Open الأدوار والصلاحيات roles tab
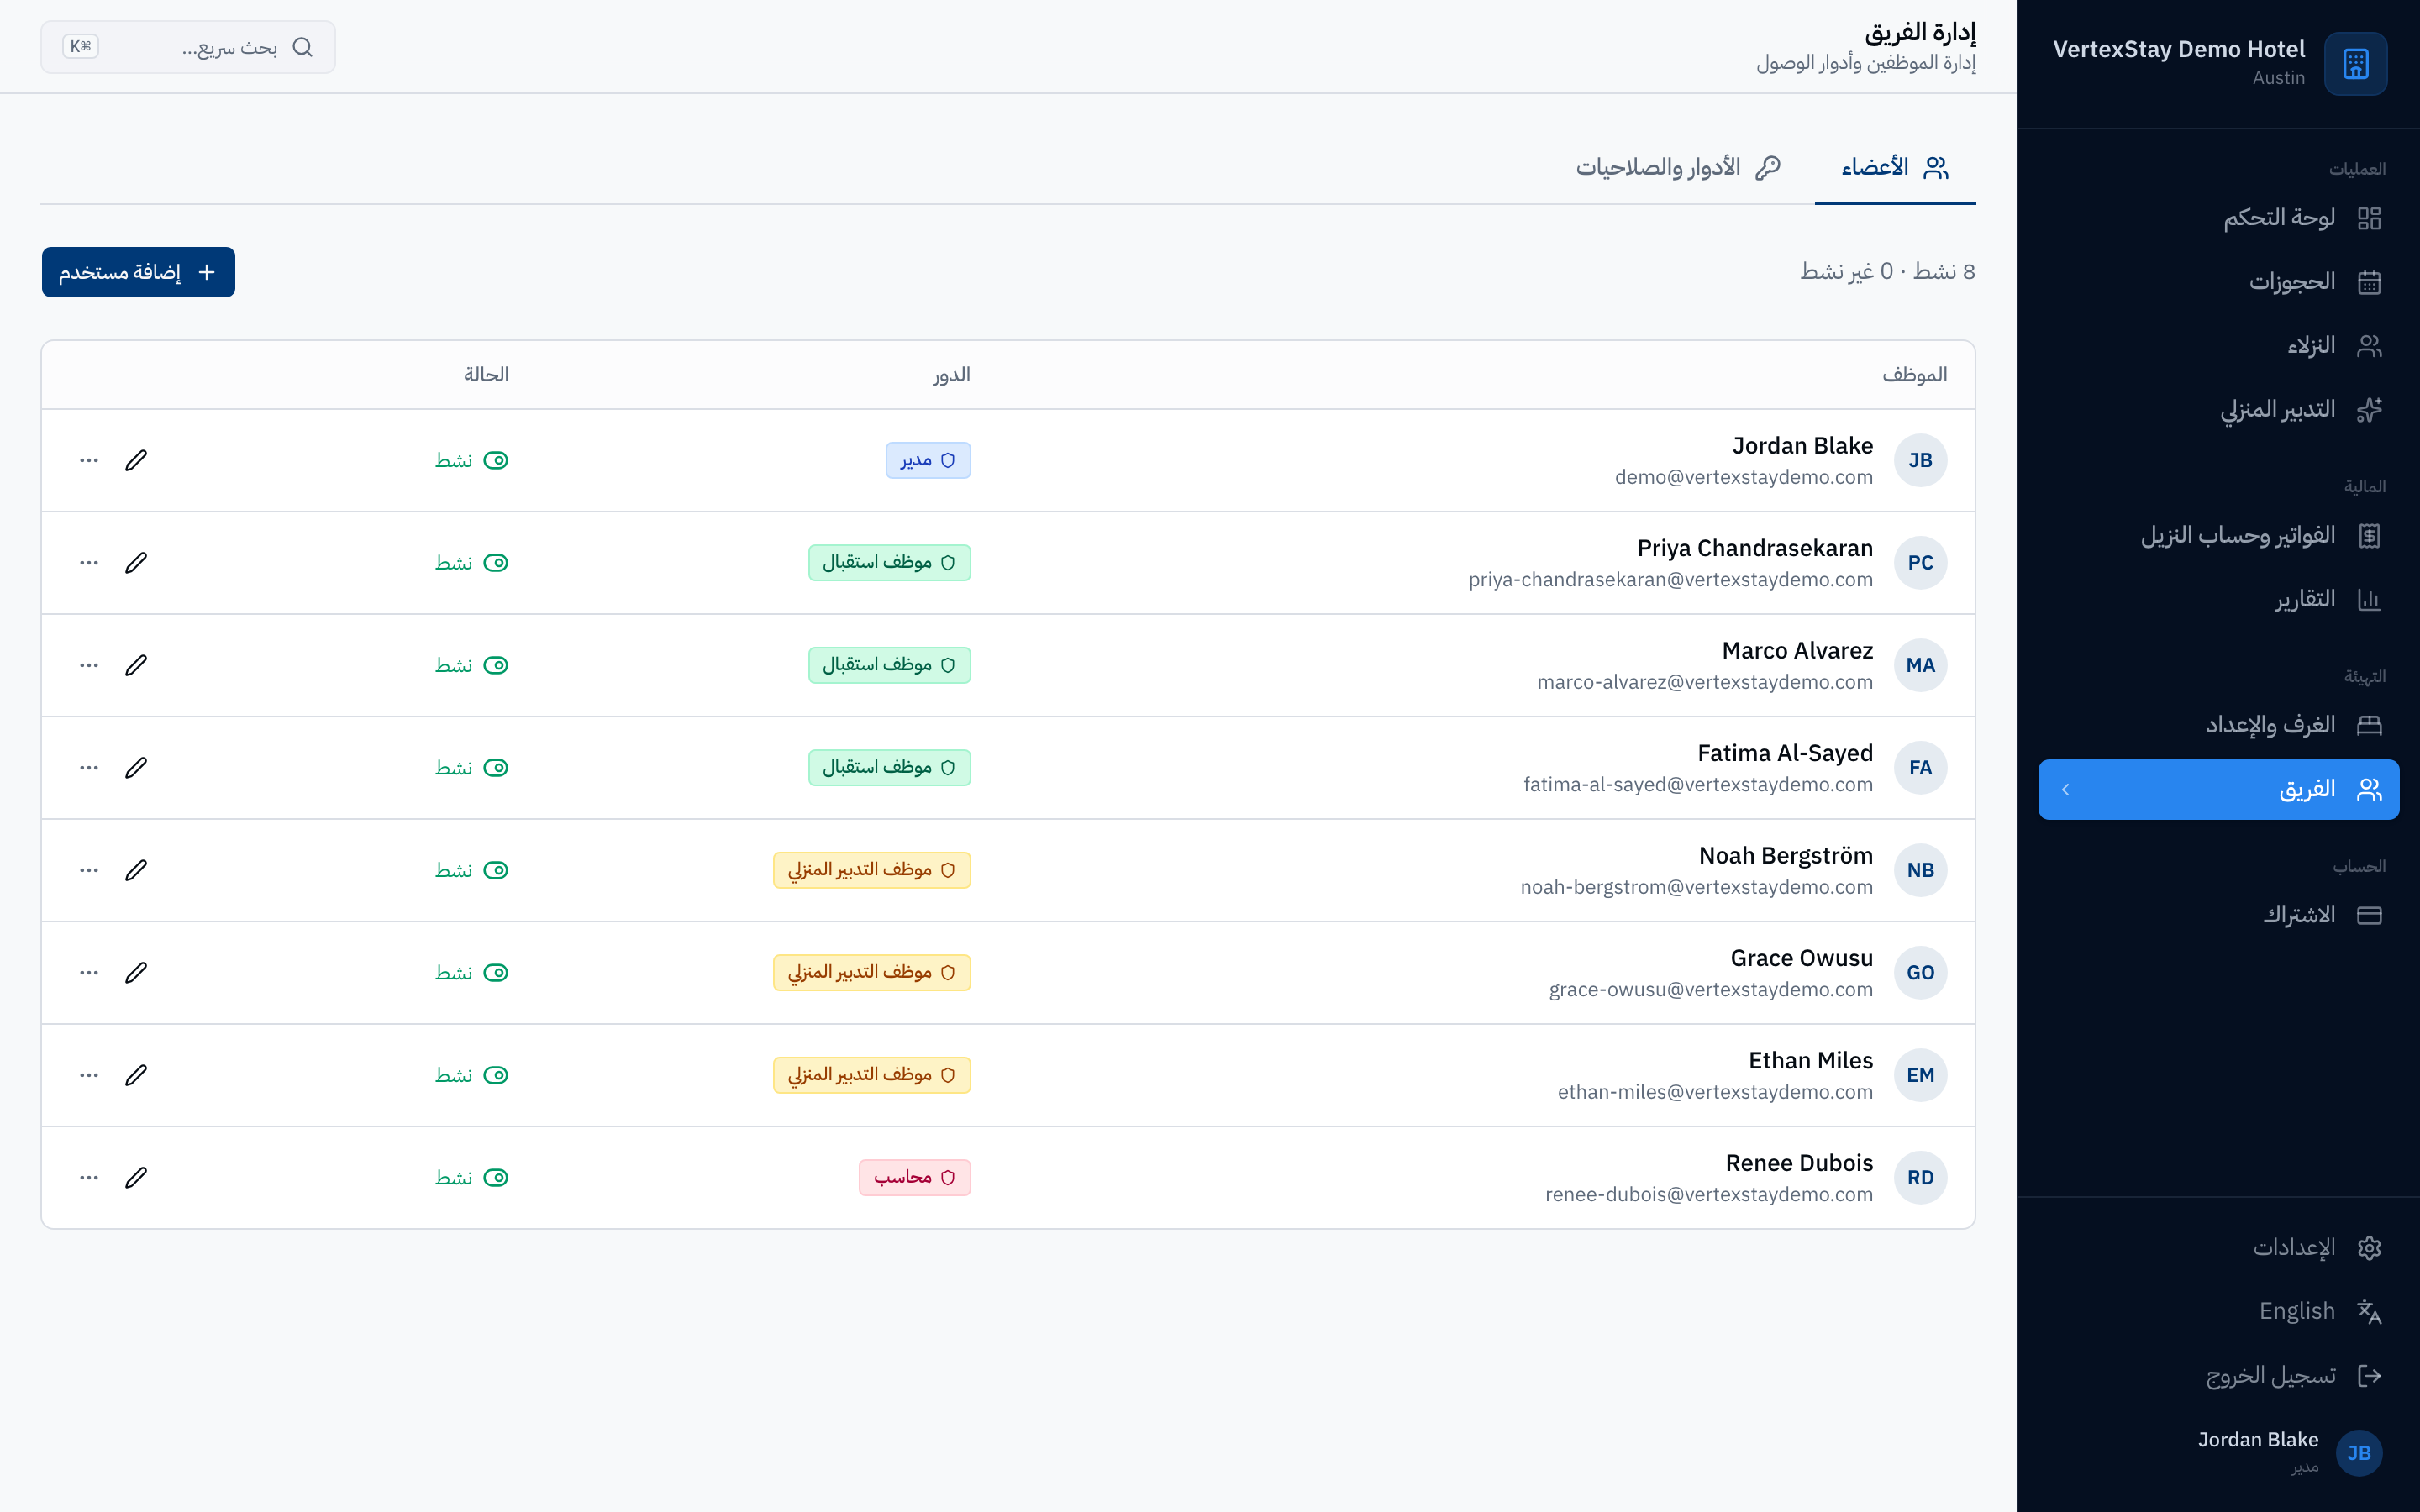 1678,167
